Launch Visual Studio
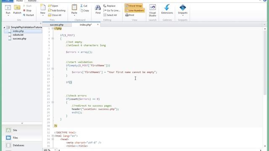 coord(153,10)
